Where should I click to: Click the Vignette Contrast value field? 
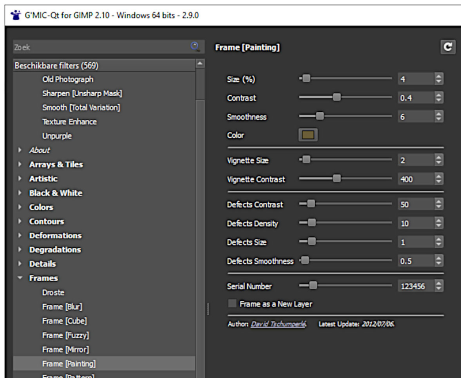416,179
